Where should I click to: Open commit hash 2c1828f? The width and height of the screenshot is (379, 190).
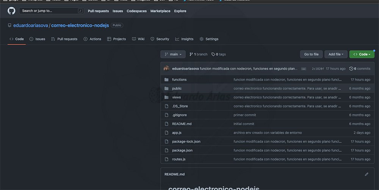coord(318,69)
